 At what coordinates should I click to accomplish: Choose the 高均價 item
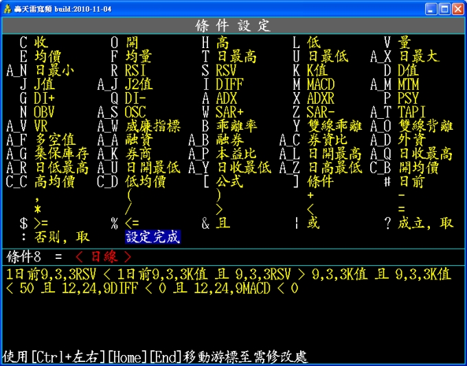54,182
